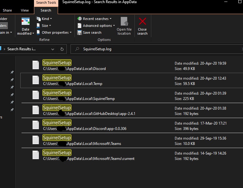Click Date modified 20-Apr-20 01:38 text
The image size is (243, 188).
click(200, 108)
